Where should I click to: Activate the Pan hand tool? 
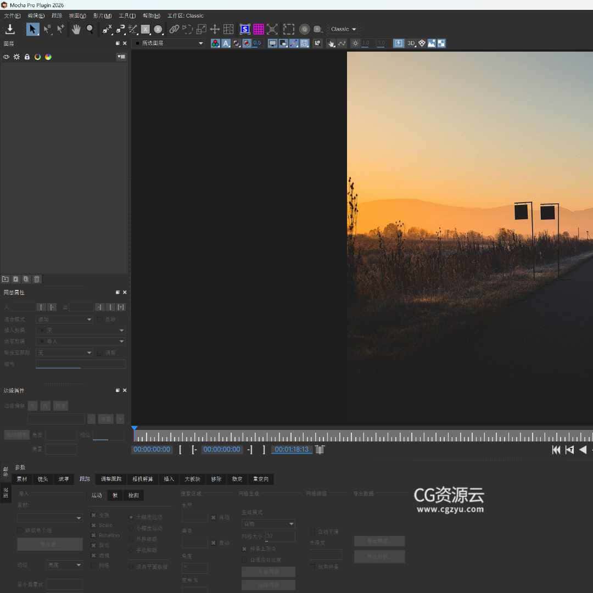click(76, 29)
